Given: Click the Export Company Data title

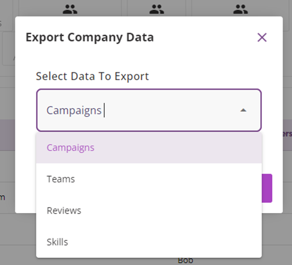Looking at the screenshot, I should point(90,38).
